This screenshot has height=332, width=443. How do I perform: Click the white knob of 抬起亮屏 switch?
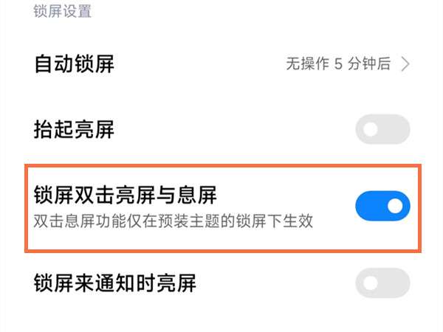pos(371,130)
